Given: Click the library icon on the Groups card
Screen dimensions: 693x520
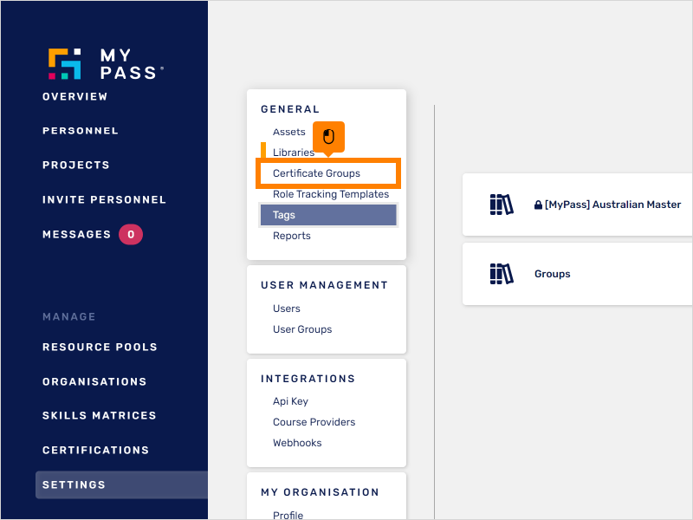Looking at the screenshot, I should (x=502, y=274).
